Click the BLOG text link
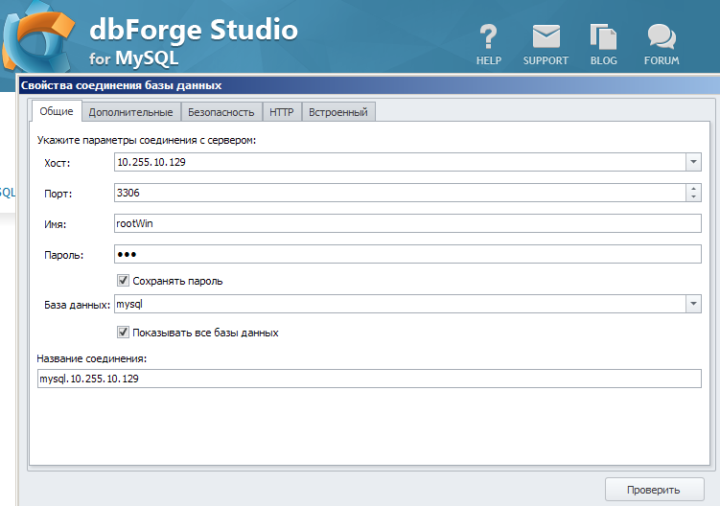 (603, 60)
